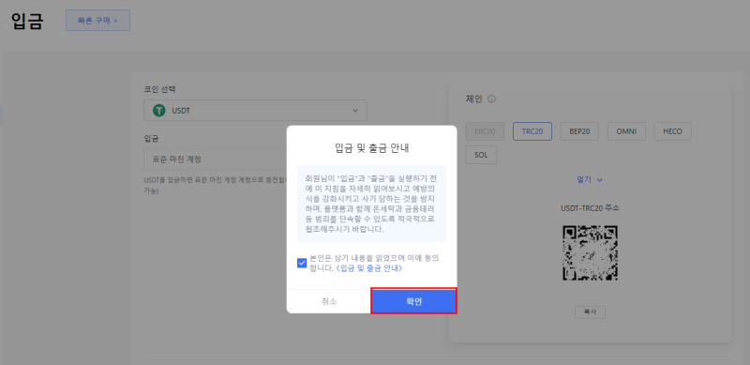
Task: Open the 입금 및 출금 안내 link
Action: point(369,268)
